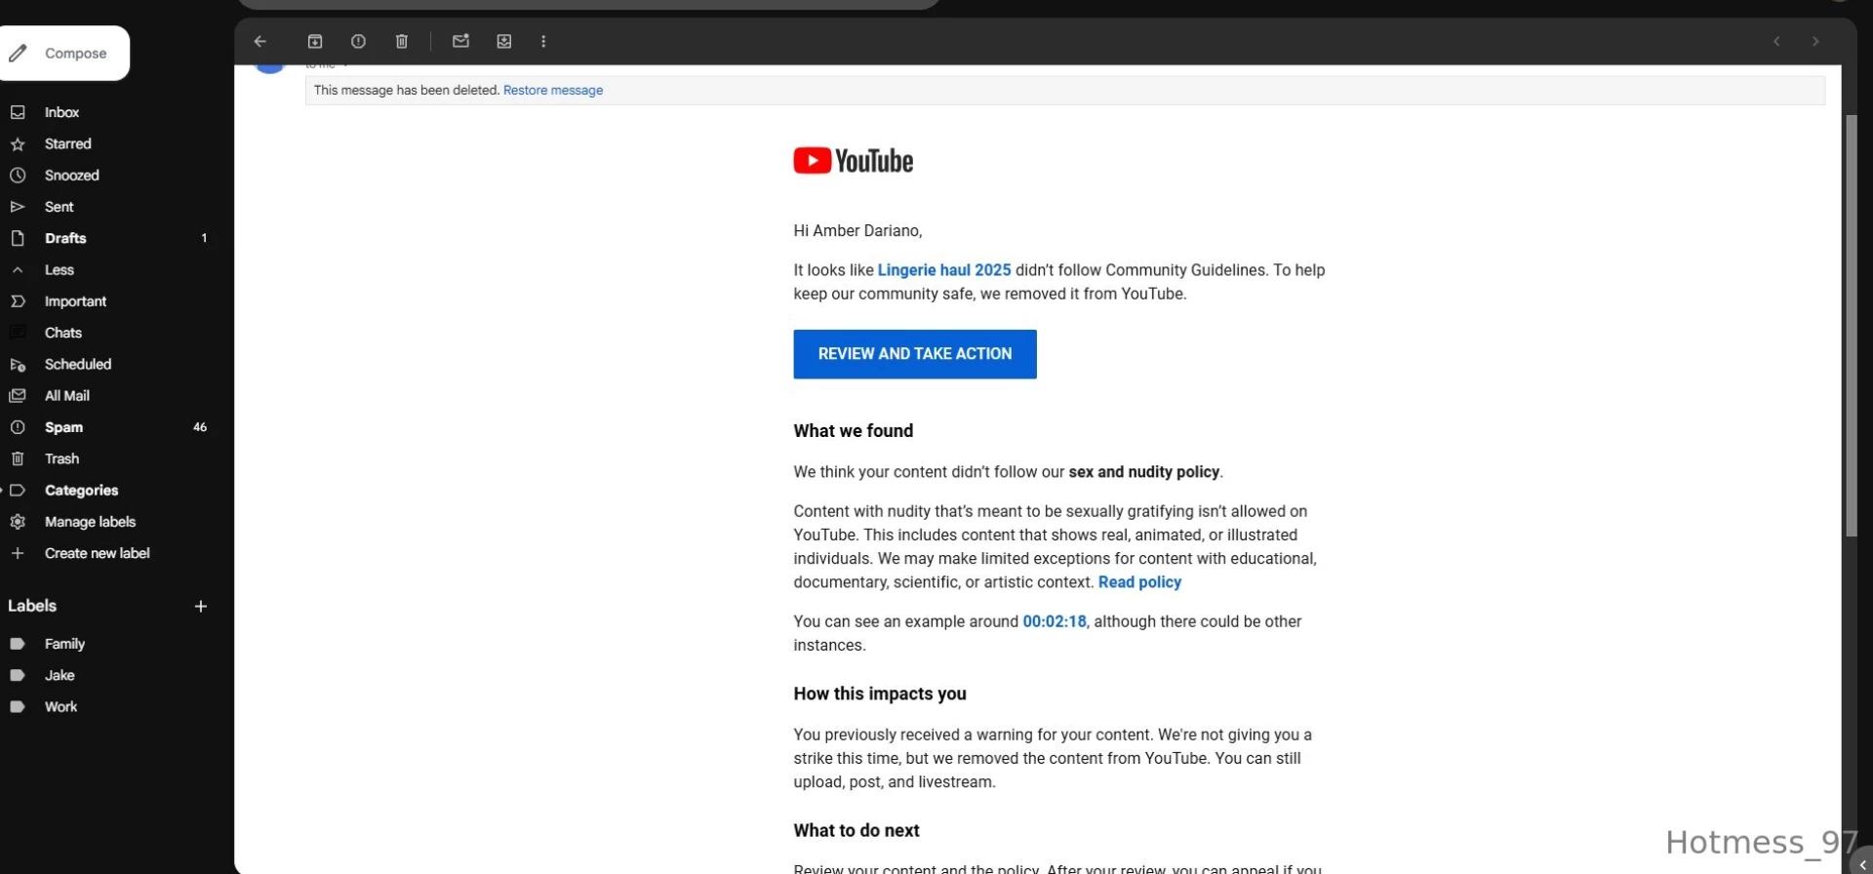
Task: Click the trash can icon beside Trash
Action: [18, 458]
